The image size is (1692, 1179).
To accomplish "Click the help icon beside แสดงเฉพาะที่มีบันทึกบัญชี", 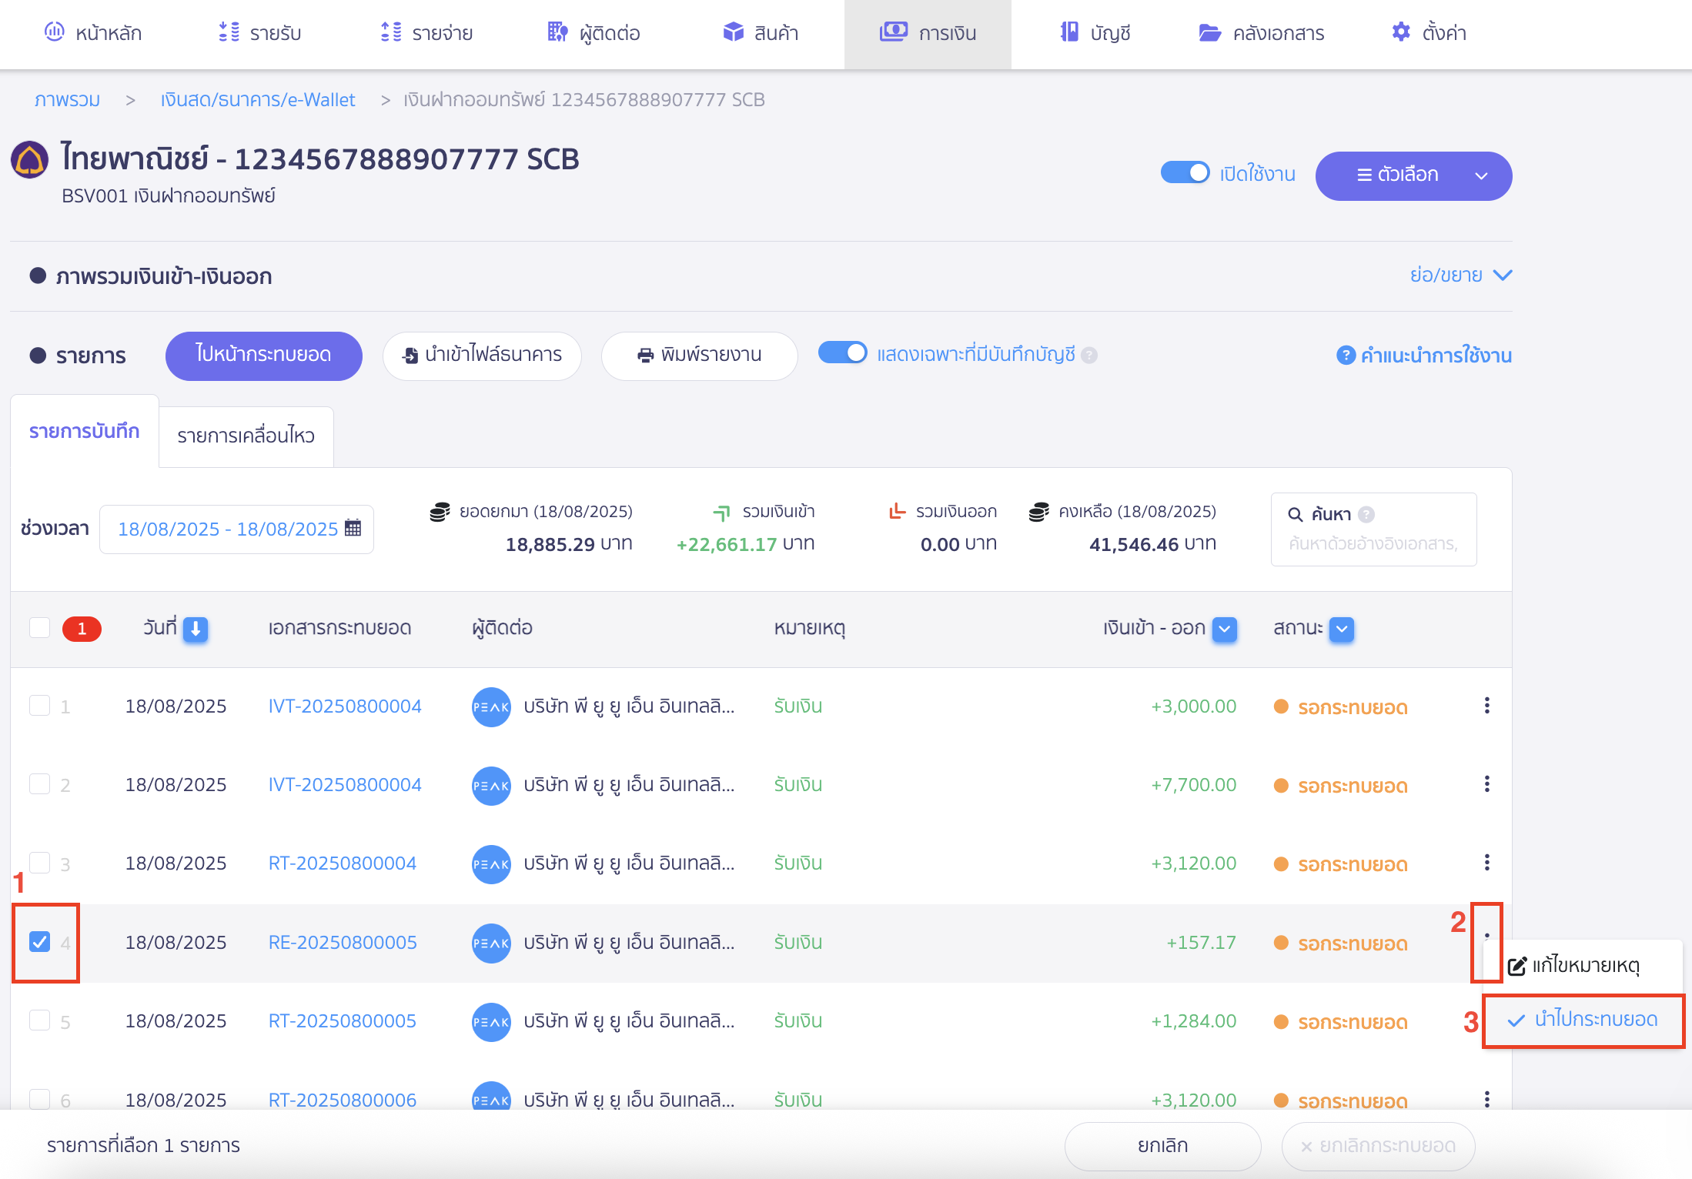I will (1089, 355).
